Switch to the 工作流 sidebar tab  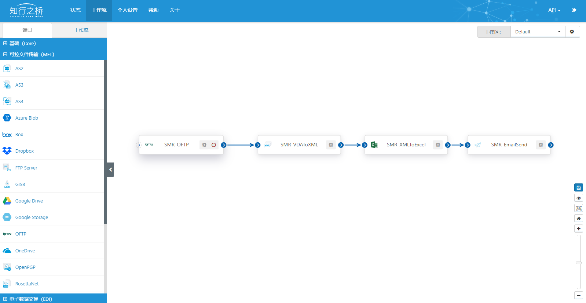point(81,30)
